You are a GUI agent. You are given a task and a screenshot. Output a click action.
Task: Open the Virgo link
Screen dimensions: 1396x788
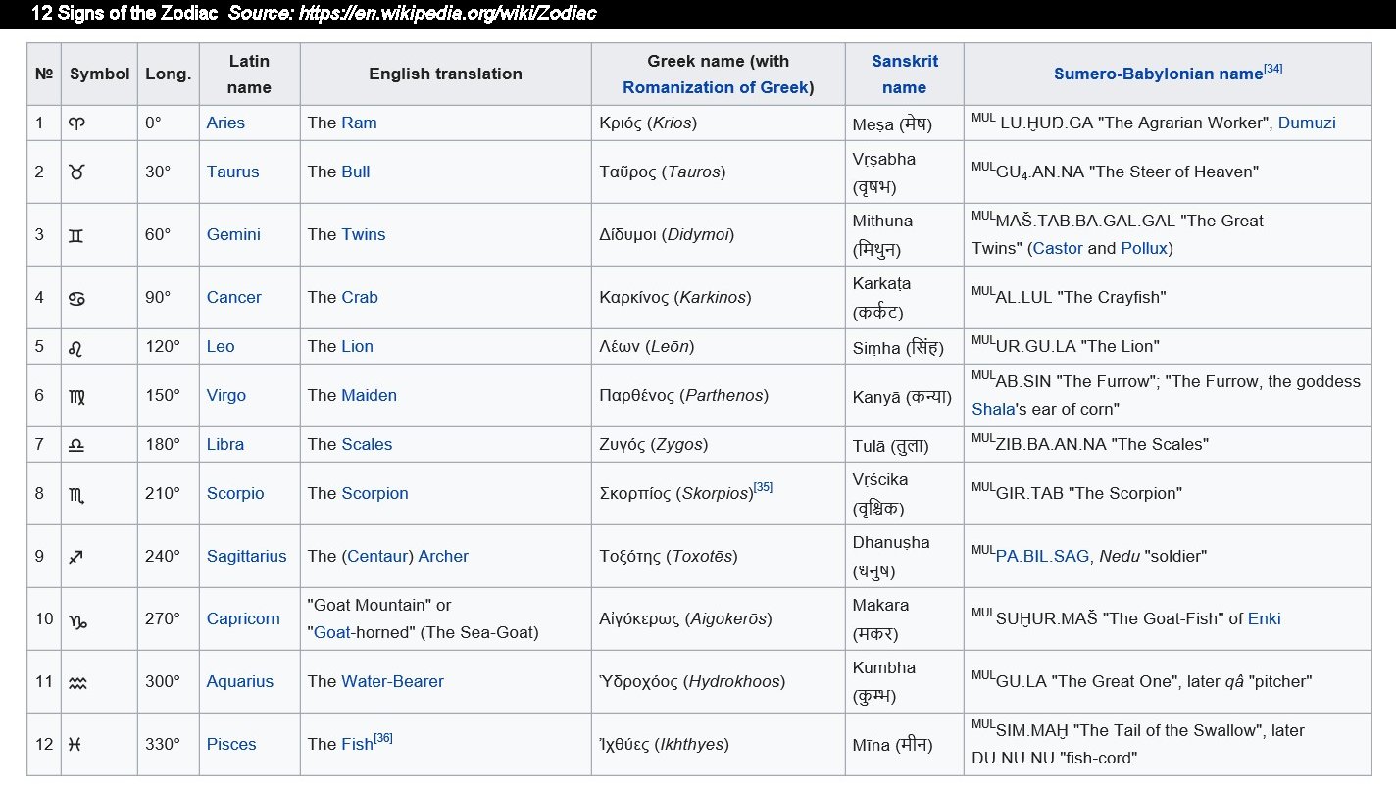[226, 395]
